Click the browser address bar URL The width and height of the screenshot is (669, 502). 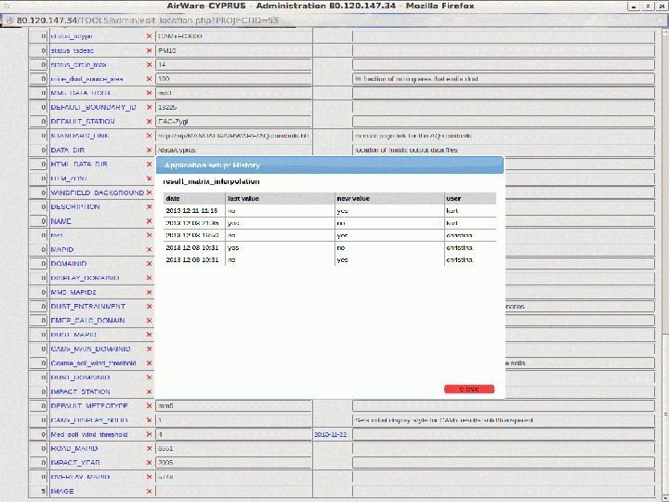tap(147, 20)
